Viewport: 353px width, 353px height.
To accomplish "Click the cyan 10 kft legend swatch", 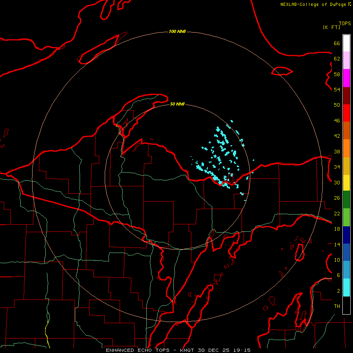I will [346, 287].
